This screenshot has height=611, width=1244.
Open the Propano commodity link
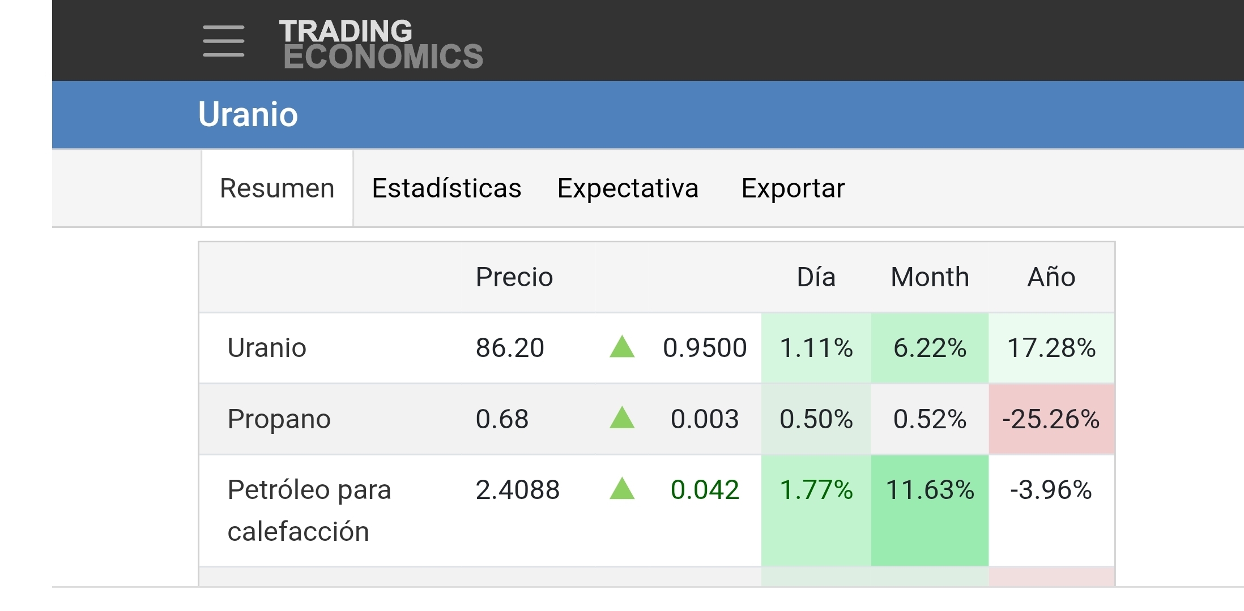click(x=279, y=419)
